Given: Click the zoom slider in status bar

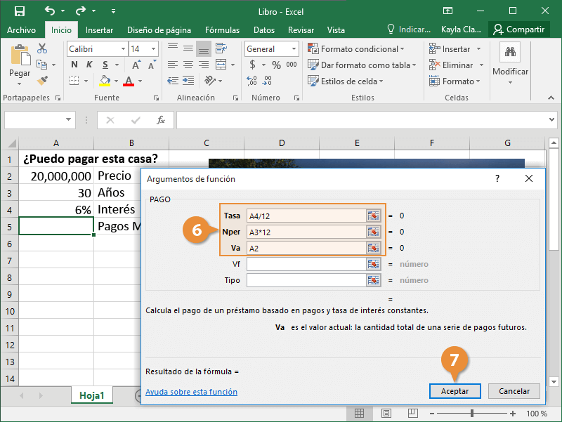Looking at the screenshot, I should 472,414.
